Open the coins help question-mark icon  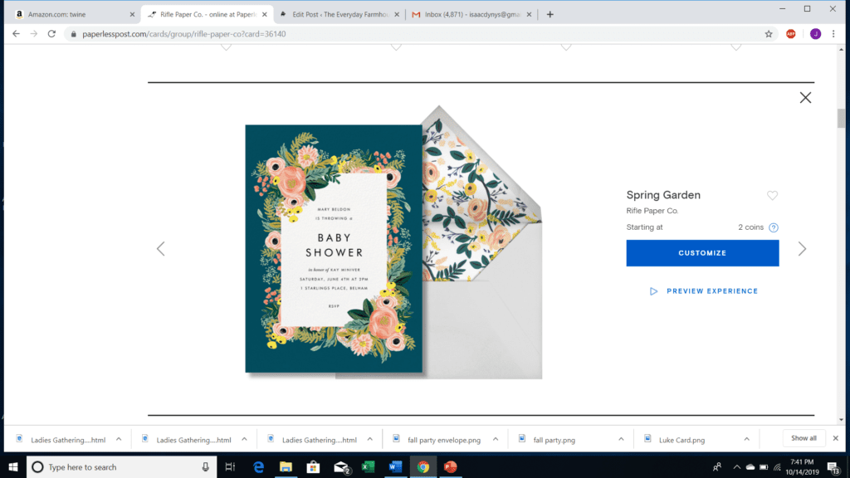tap(774, 227)
